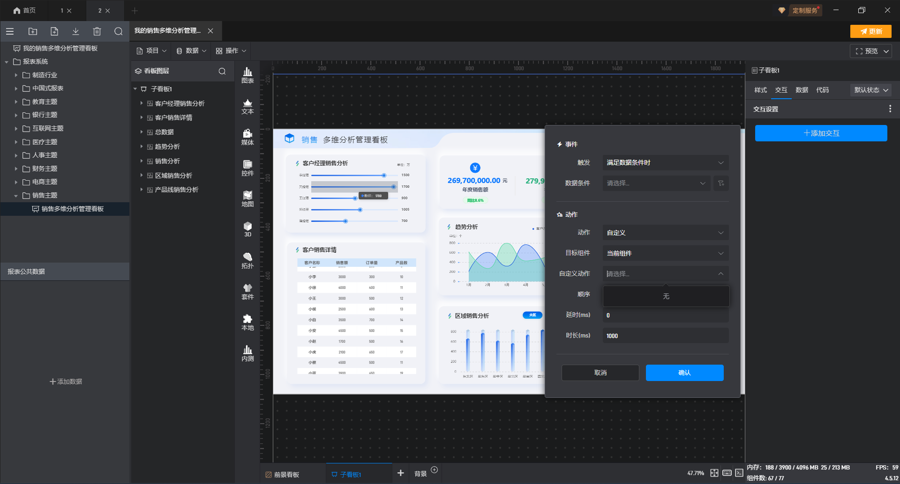Open the 默认状态 state dropdown
This screenshot has width=900, height=484.
(x=870, y=90)
